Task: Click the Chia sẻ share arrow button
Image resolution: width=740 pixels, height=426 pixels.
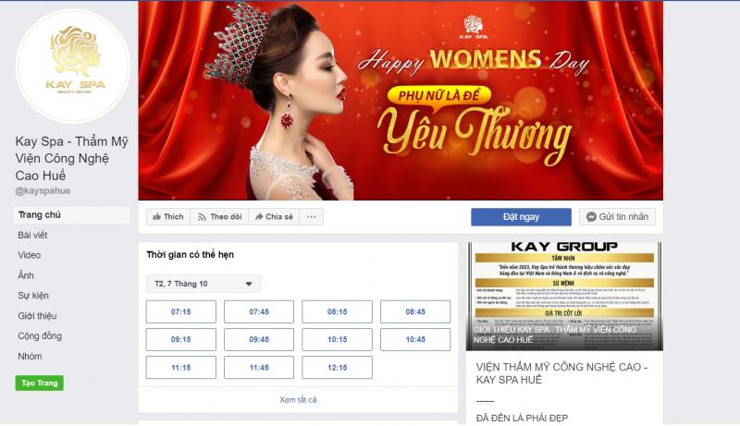Action: pos(274,217)
